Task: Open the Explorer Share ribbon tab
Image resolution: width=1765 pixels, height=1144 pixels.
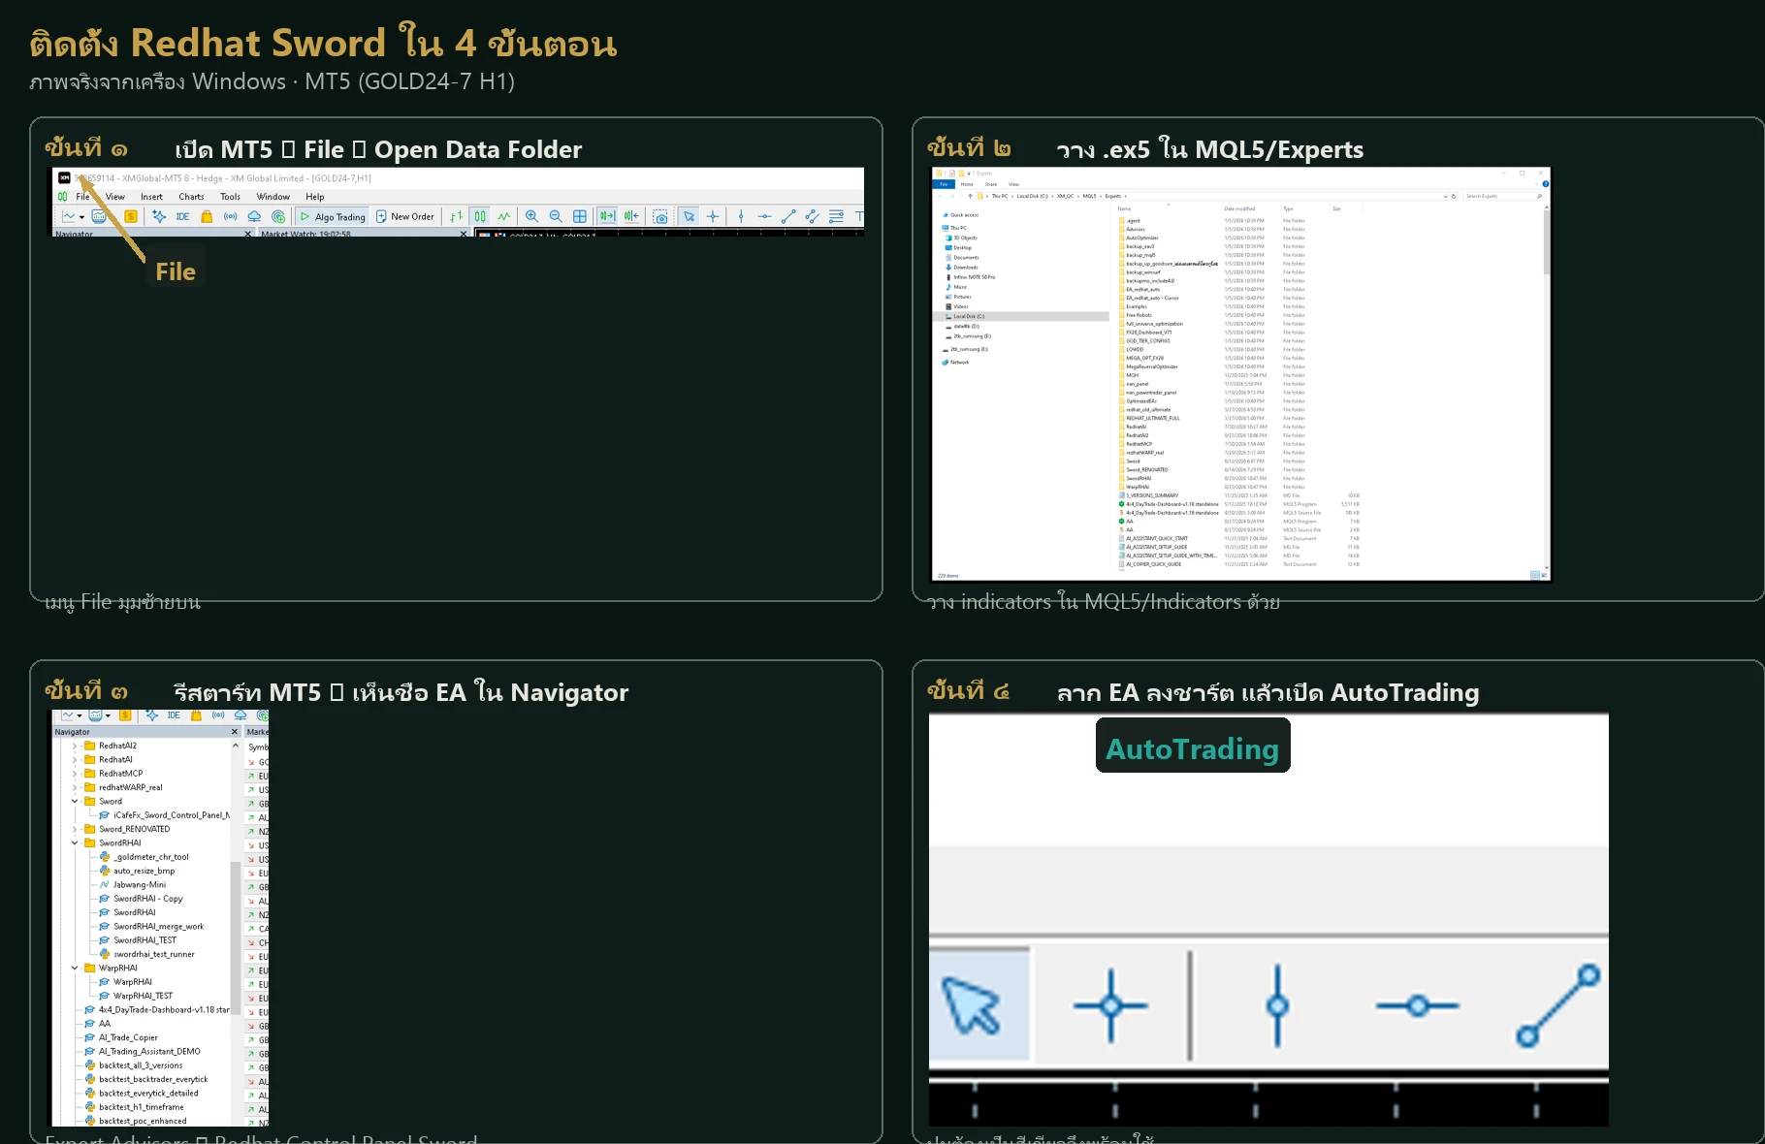Action: click(991, 184)
